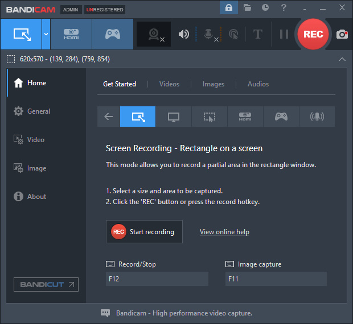This screenshot has height=324, width=353.
Task: Select rectangle on a screen mode tile
Action: tap(138, 117)
